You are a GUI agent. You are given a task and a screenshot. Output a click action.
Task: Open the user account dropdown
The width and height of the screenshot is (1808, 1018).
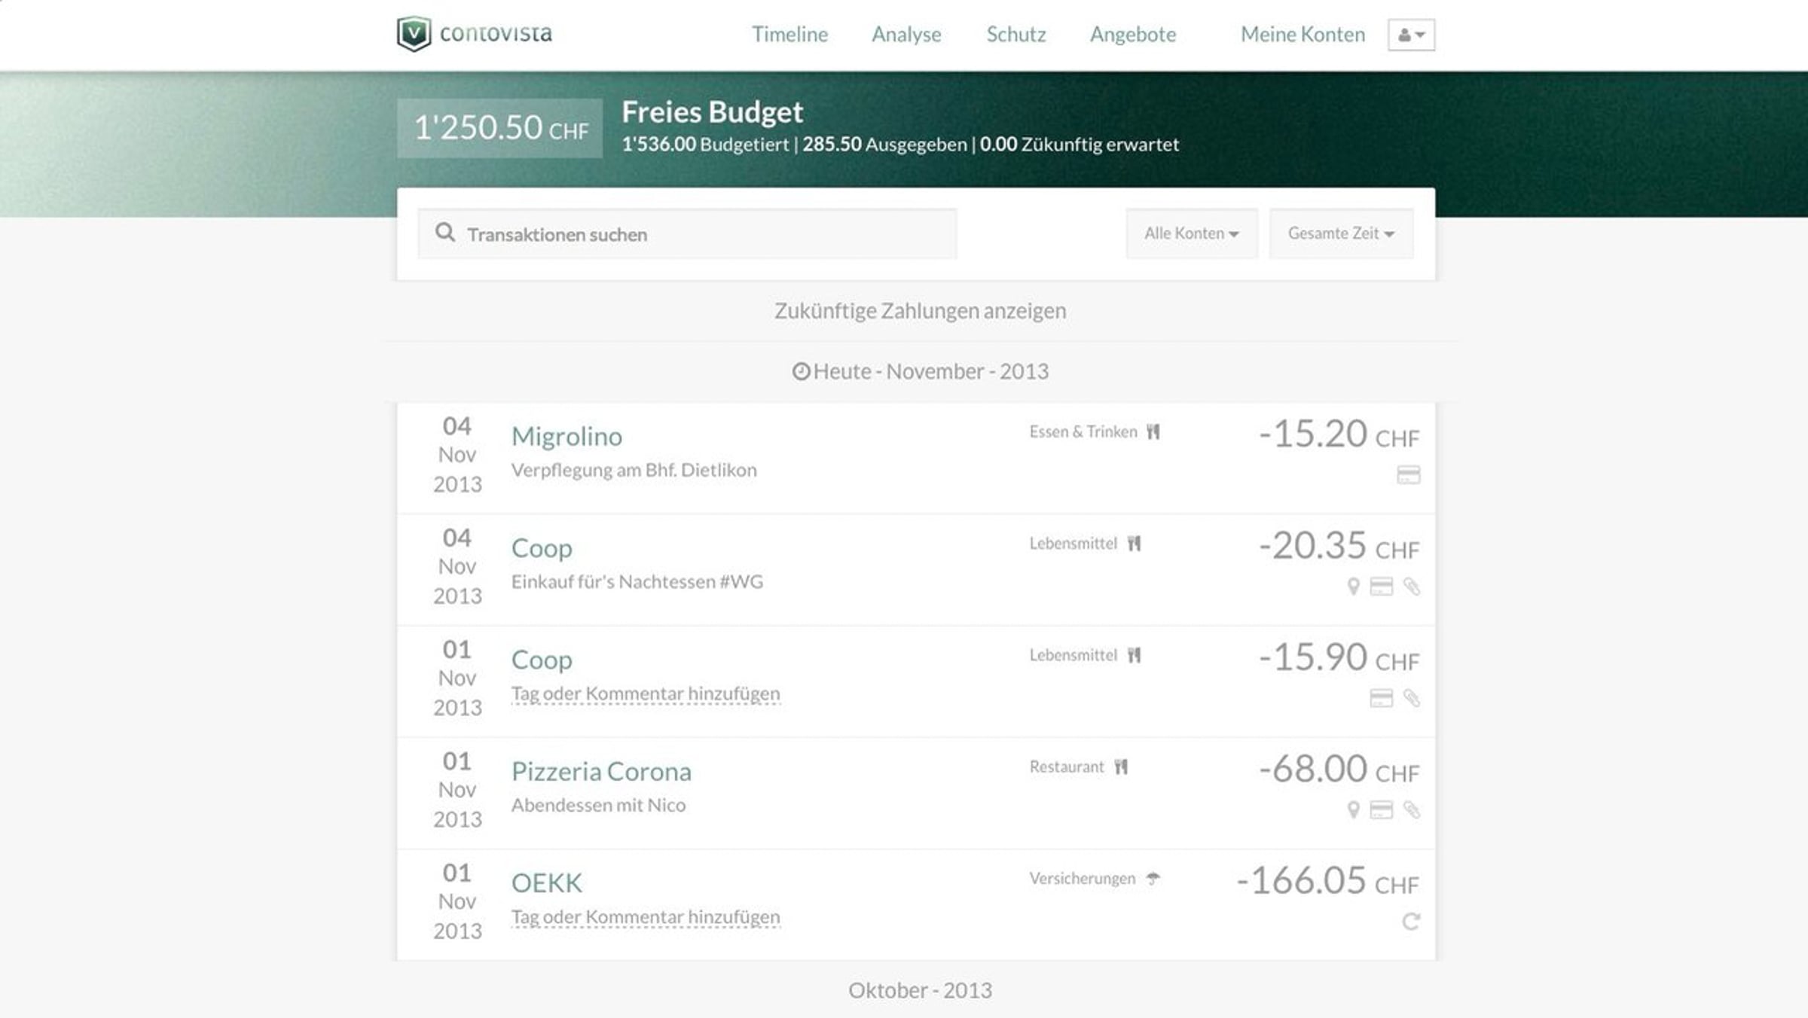[x=1411, y=35]
